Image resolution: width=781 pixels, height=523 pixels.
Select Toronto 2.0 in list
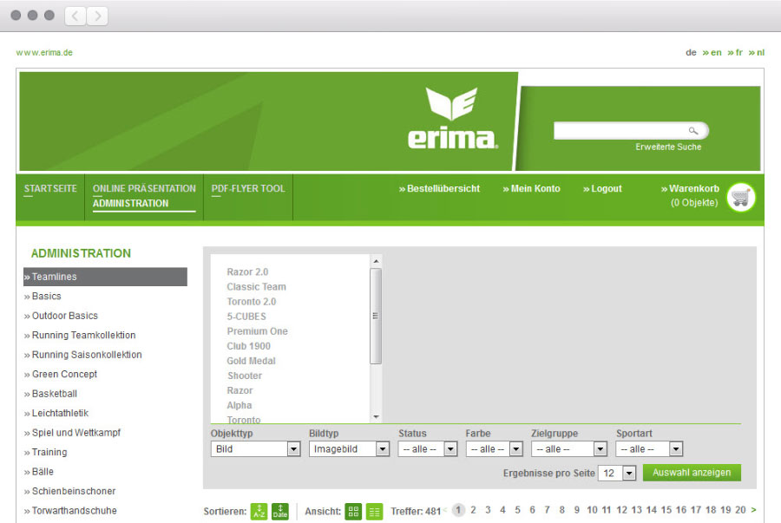pos(252,302)
